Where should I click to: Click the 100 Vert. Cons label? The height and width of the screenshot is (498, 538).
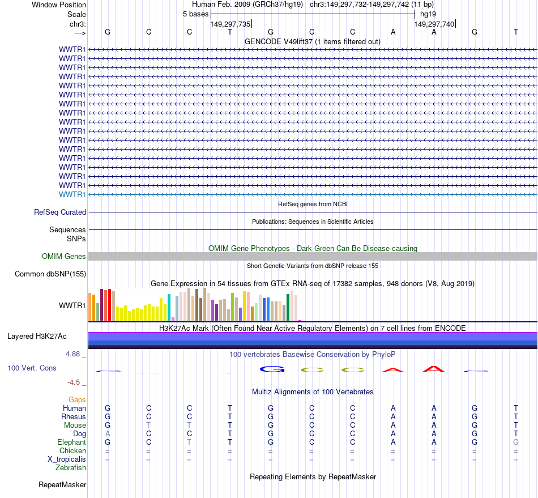click(x=32, y=368)
